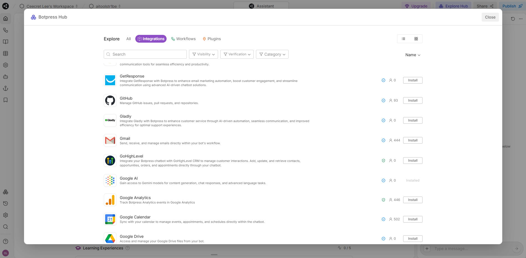Select the Botpress Hub logo icon
The height and width of the screenshot is (258, 526).
tap(33, 17)
